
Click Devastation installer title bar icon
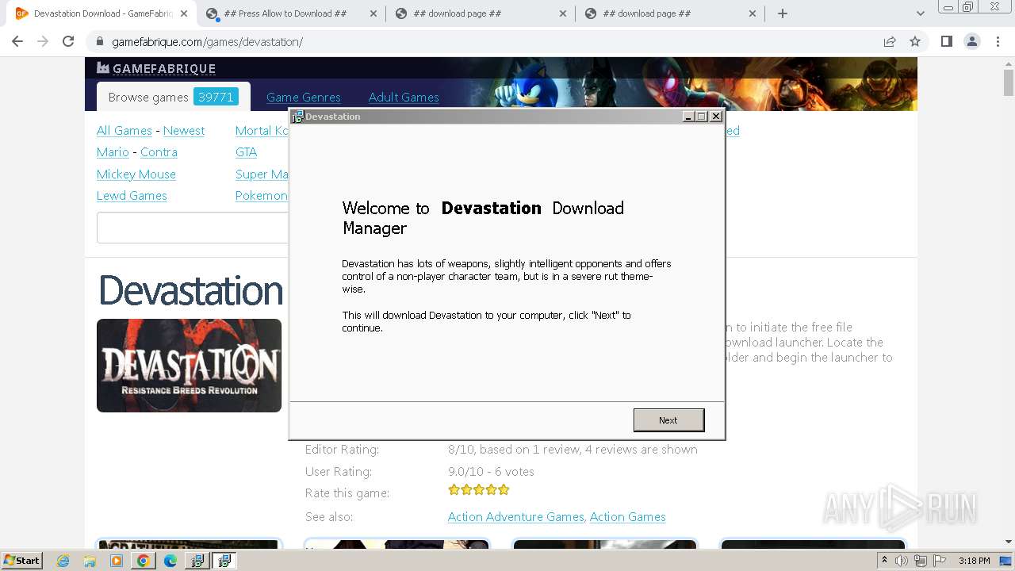[298, 117]
